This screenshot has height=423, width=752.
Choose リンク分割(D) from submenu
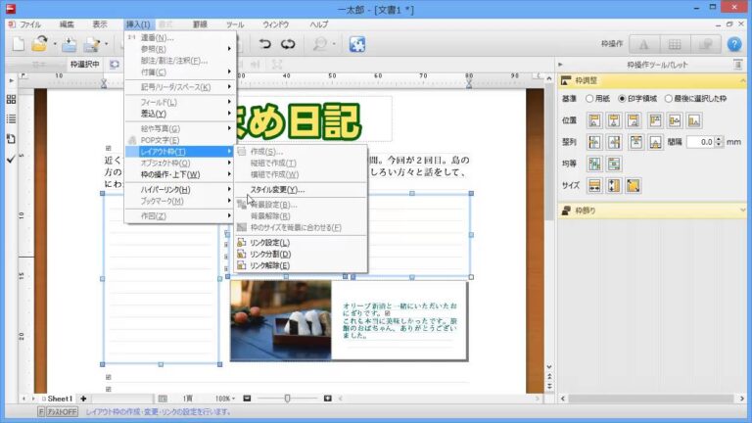301,255
